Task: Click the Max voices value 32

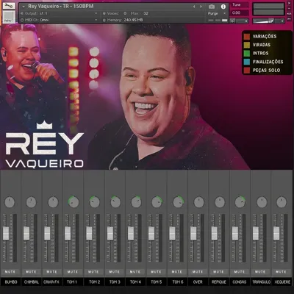Action: pyautogui.click(x=146, y=13)
